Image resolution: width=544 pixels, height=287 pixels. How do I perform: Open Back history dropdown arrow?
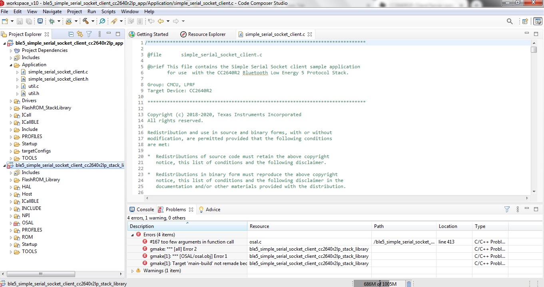tap(168, 21)
